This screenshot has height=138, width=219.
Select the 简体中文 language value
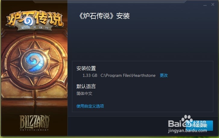(x=84, y=93)
